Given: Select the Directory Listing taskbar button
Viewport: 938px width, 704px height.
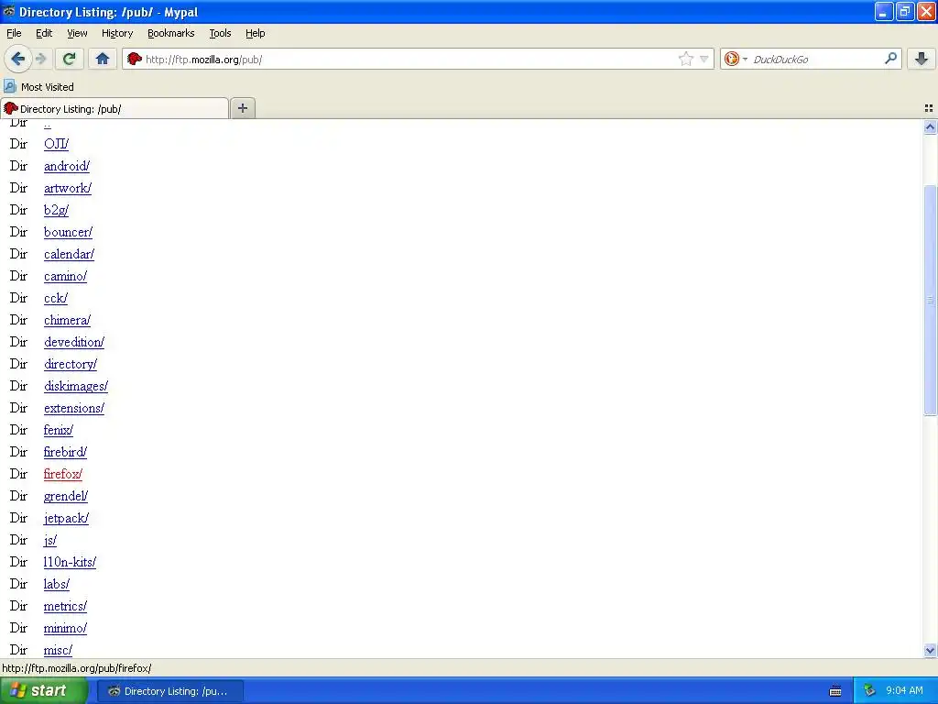Looking at the screenshot, I should click(x=169, y=691).
